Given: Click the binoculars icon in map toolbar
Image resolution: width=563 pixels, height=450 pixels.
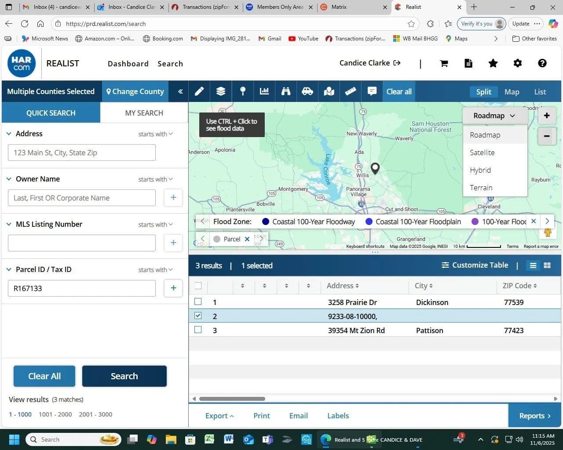Looking at the screenshot, I should pos(286,91).
